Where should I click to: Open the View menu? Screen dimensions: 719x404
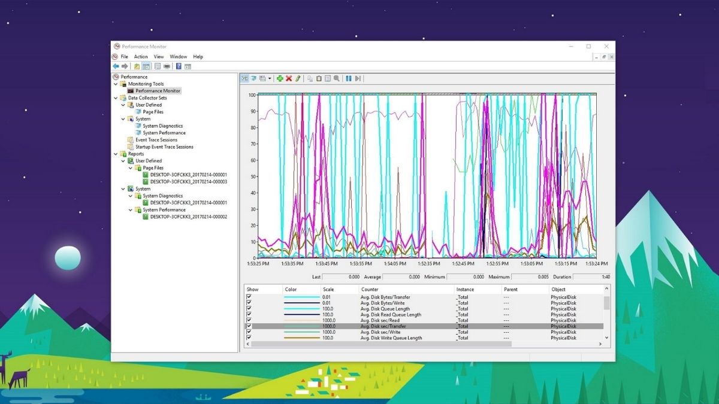click(159, 57)
